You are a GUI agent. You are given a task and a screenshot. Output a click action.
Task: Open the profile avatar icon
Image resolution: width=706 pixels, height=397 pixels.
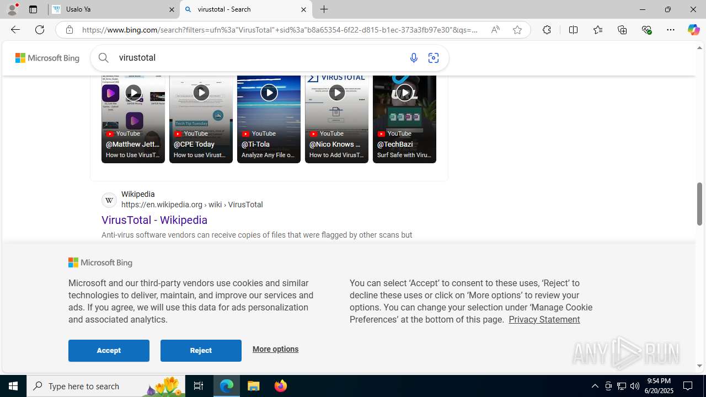(12, 9)
